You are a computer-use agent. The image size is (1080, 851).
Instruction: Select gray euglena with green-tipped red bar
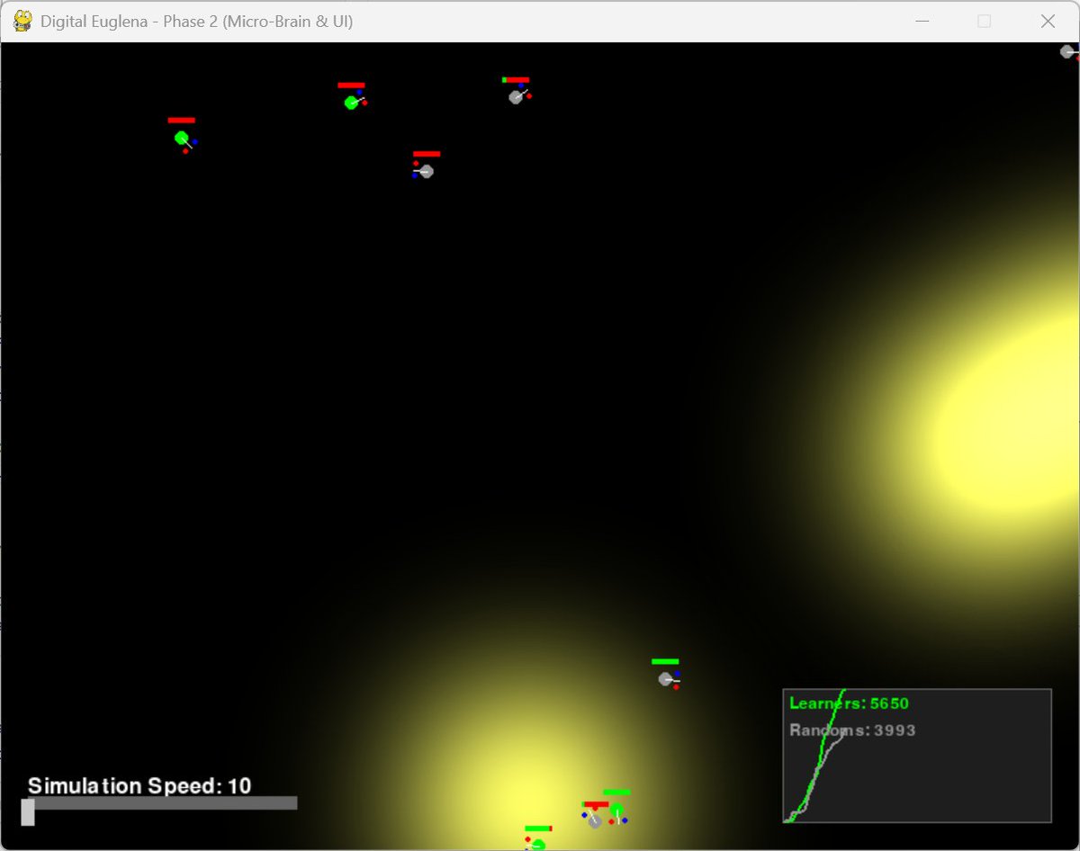(x=516, y=97)
